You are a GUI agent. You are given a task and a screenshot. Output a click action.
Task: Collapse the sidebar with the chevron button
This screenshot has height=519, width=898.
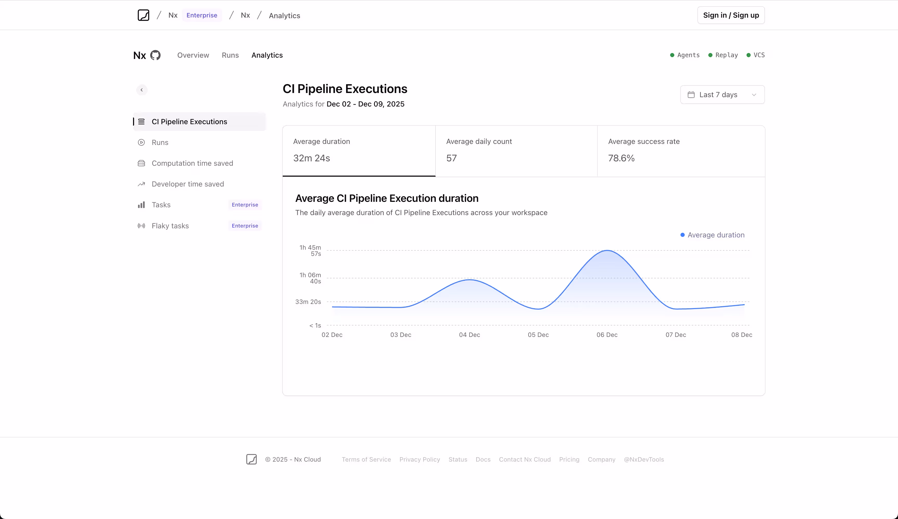pyautogui.click(x=141, y=90)
